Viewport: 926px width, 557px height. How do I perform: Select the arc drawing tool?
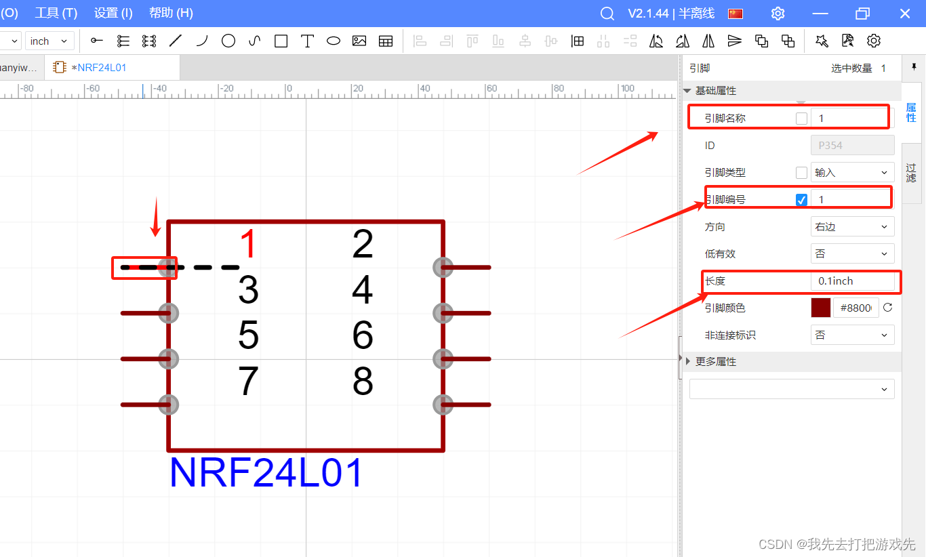[202, 41]
